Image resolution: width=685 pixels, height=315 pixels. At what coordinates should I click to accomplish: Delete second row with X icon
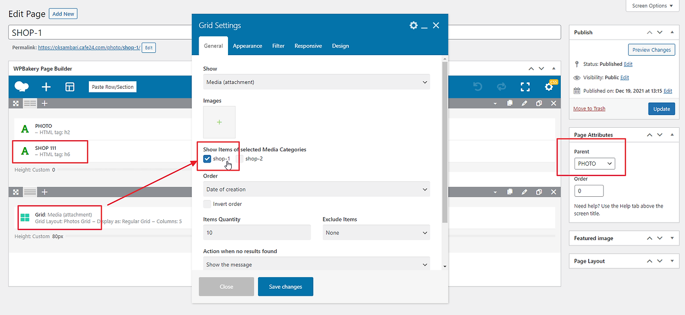click(553, 191)
